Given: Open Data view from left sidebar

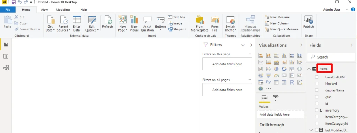Looking at the screenshot, I should pos(6,56).
